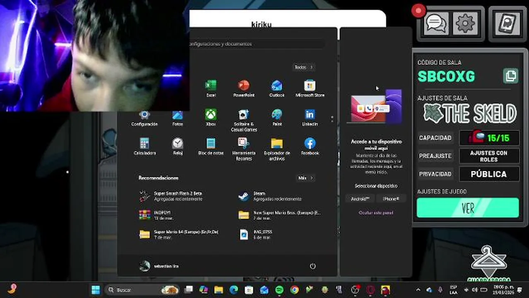The width and height of the screenshot is (529, 298).
Task: Click the power button in Start menu
Action: (313, 266)
